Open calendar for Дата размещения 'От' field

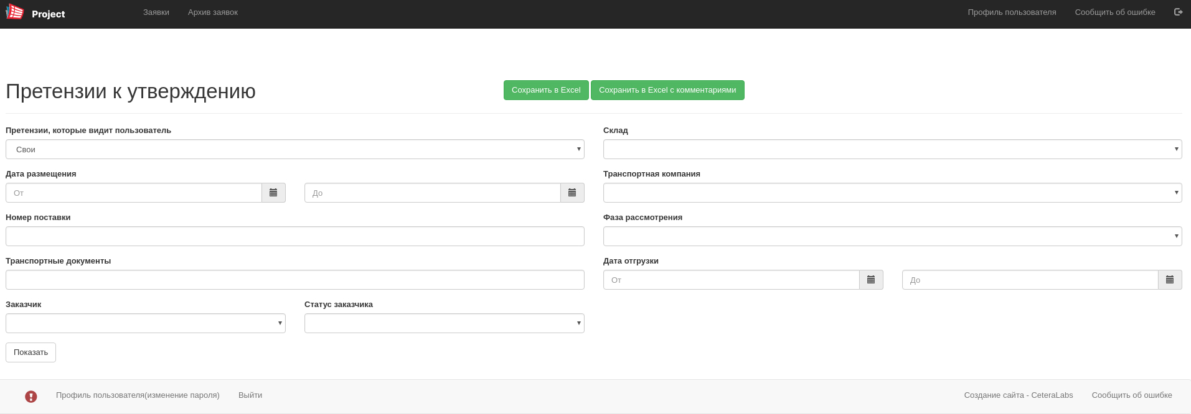273,193
